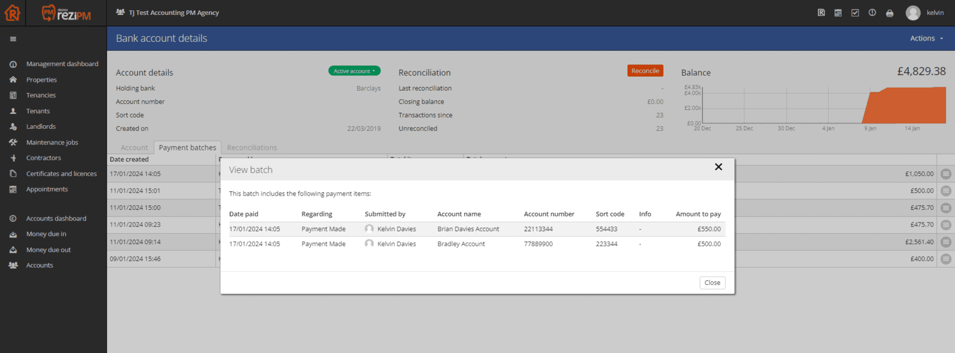This screenshot has height=353, width=955.
Task: Click Kelvin Davies in Bradley Account row
Action: [x=396, y=244]
